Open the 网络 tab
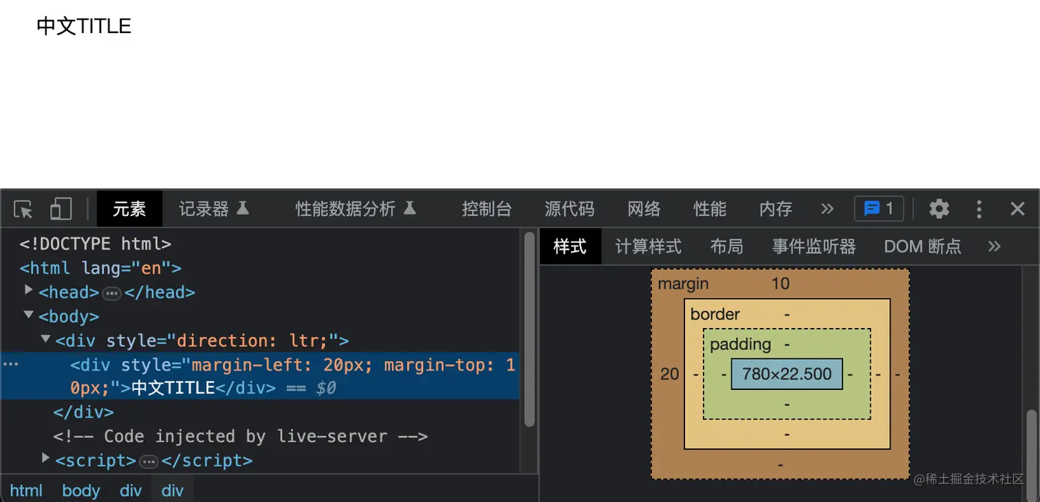This screenshot has width=1040, height=502. click(x=644, y=209)
